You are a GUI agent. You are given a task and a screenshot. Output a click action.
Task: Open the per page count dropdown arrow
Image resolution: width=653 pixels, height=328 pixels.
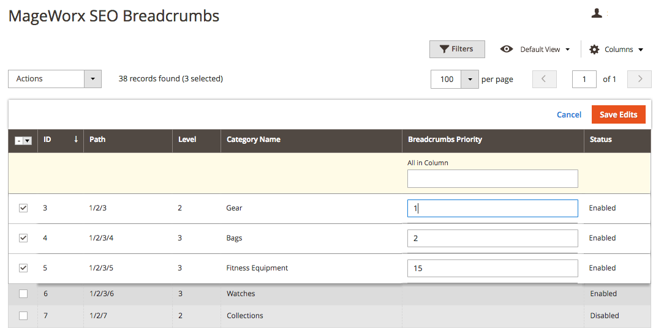470,79
